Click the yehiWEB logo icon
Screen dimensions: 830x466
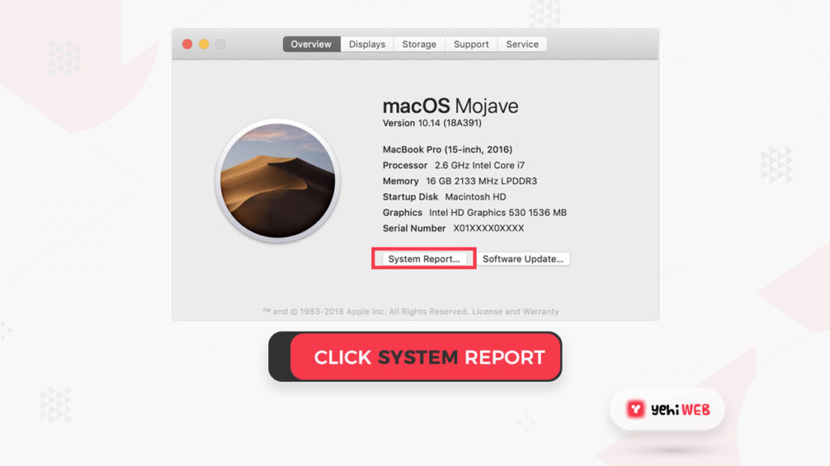pyautogui.click(x=635, y=409)
